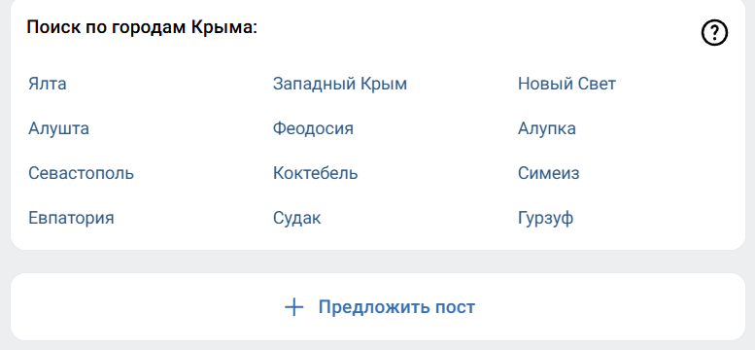Open posts for Судак
Viewport: 755px width, 350px height.
click(296, 218)
